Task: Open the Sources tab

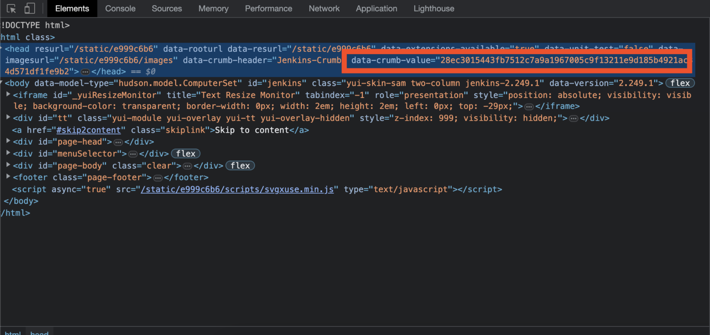Action: 167,8
